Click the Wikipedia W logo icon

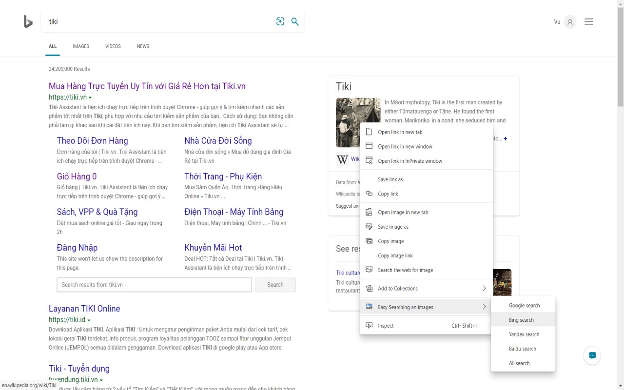click(343, 159)
